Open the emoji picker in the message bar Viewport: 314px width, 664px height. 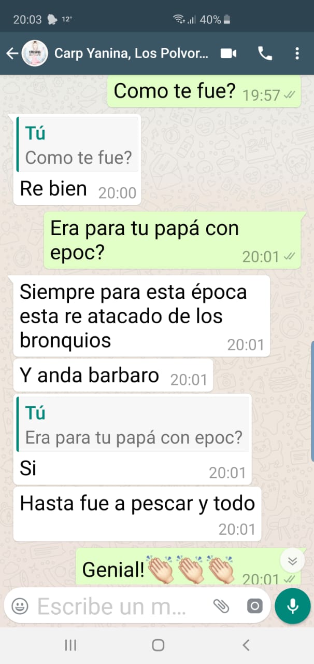coord(20,606)
